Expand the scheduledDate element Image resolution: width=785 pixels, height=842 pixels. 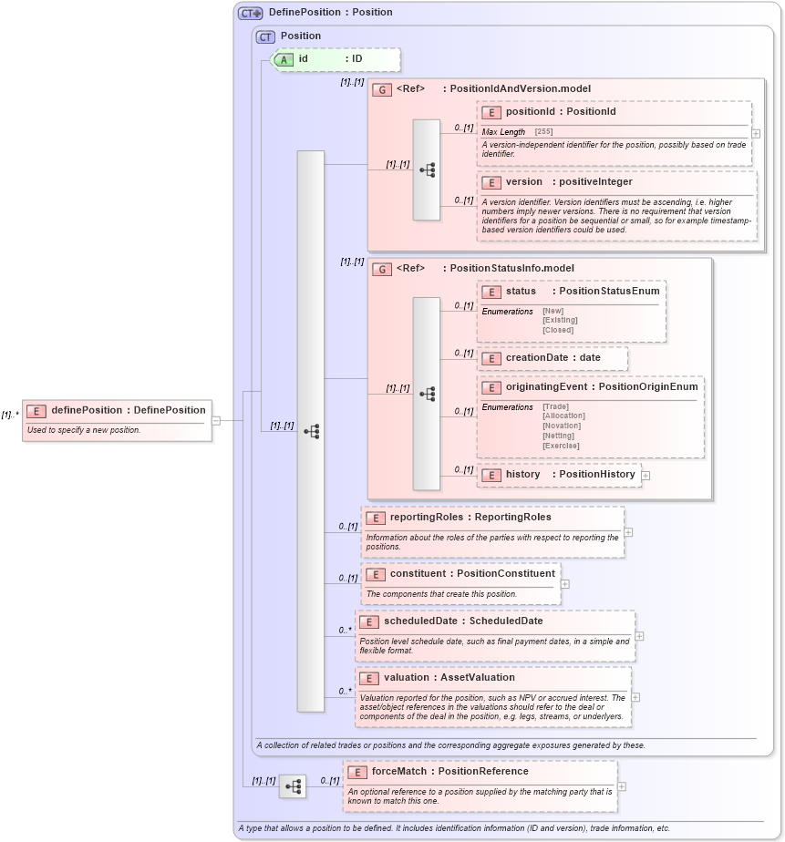point(639,637)
